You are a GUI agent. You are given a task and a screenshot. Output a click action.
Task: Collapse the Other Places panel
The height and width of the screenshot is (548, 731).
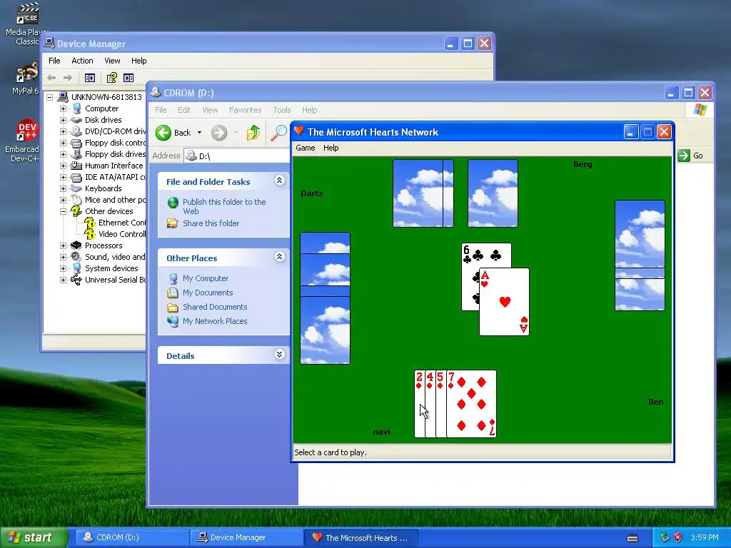click(279, 257)
